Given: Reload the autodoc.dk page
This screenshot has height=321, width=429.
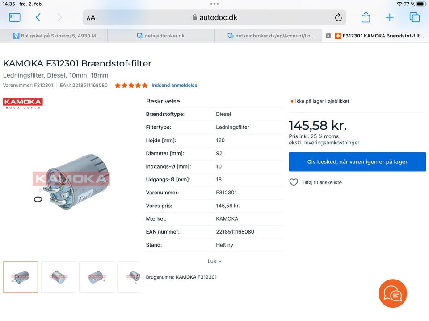Looking at the screenshot, I should [338, 17].
